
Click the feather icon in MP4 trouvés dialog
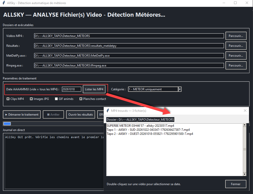pos(108,111)
